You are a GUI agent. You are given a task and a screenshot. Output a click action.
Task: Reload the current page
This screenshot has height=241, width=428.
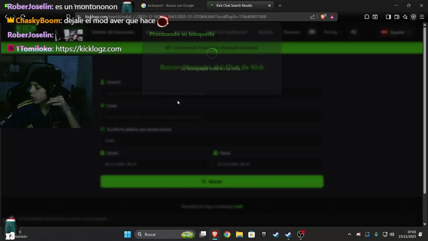23,17
